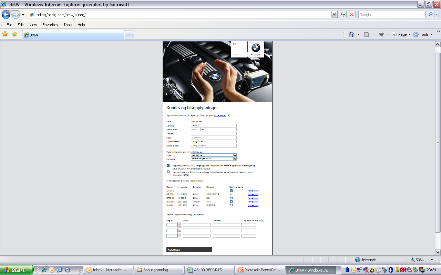Click 'Kontakt oss' link for 320D XDRIVE
The image size is (441, 275).
point(253,194)
